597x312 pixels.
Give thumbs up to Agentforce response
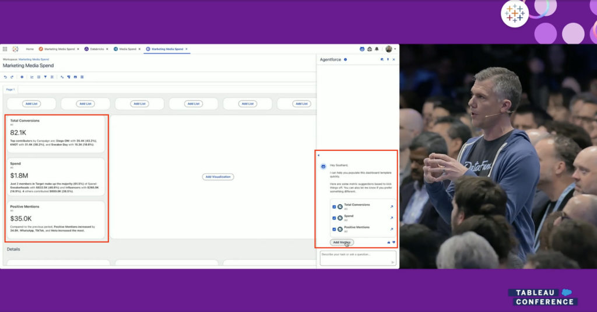click(389, 242)
